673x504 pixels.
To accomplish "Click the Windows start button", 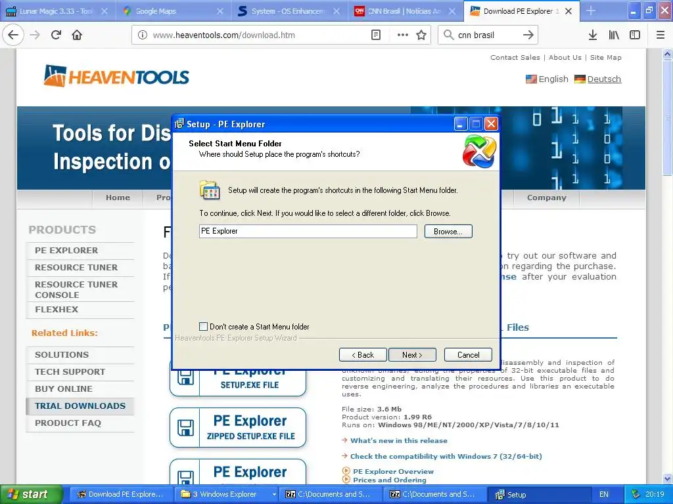I will (x=31, y=494).
